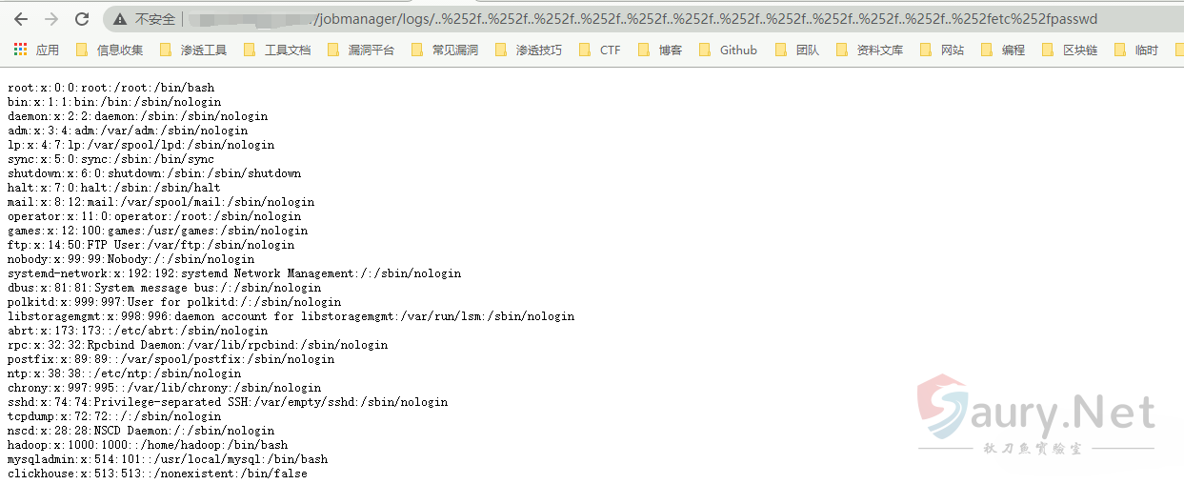Open the 网站 bookmark folder
The height and width of the screenshot is (484, 1184).
coord(941,50)
